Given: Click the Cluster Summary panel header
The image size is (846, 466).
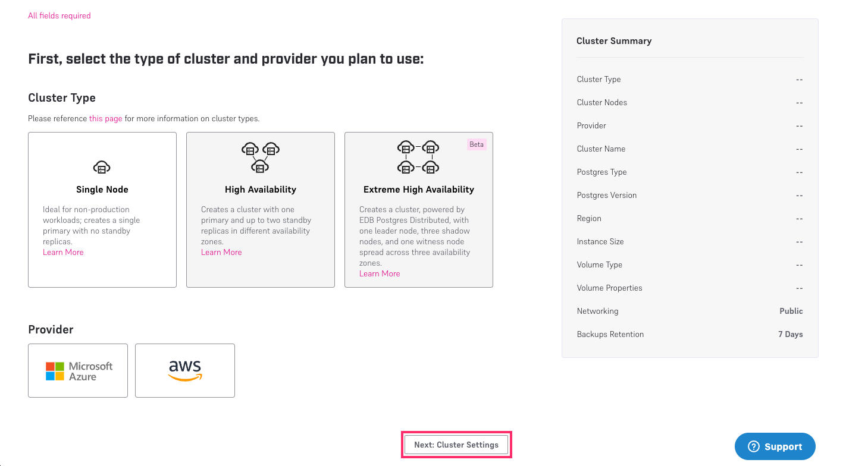Looking at the screenshot, I should pos(614,40).
